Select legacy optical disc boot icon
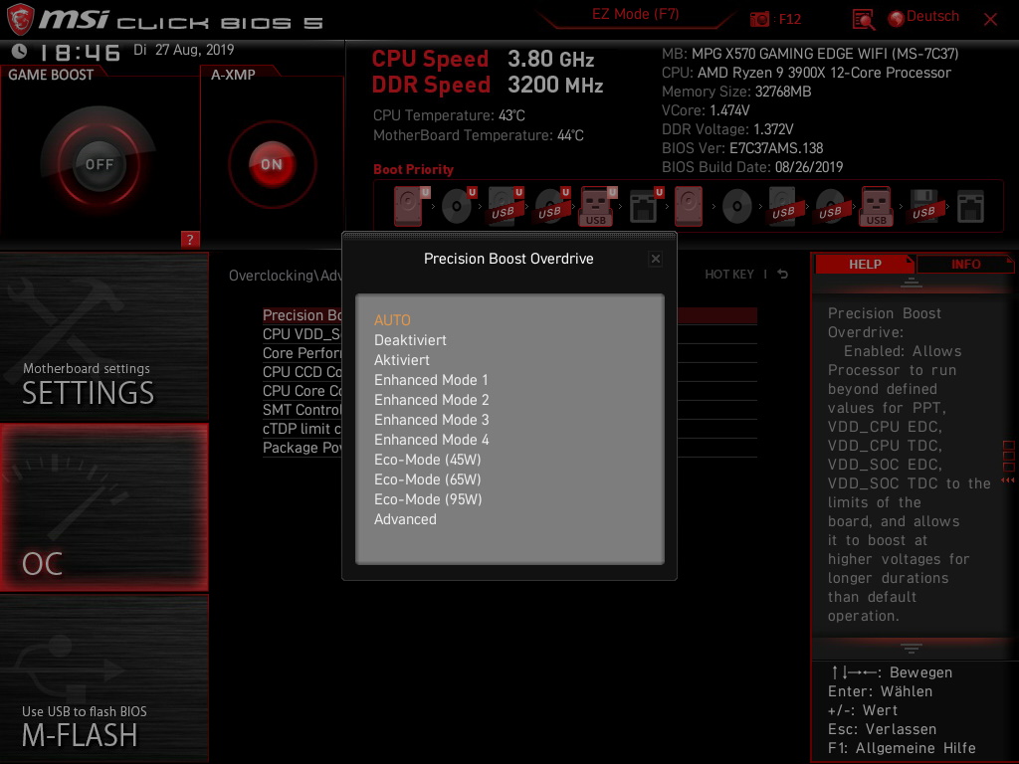1019x764 pixels. 737,207
